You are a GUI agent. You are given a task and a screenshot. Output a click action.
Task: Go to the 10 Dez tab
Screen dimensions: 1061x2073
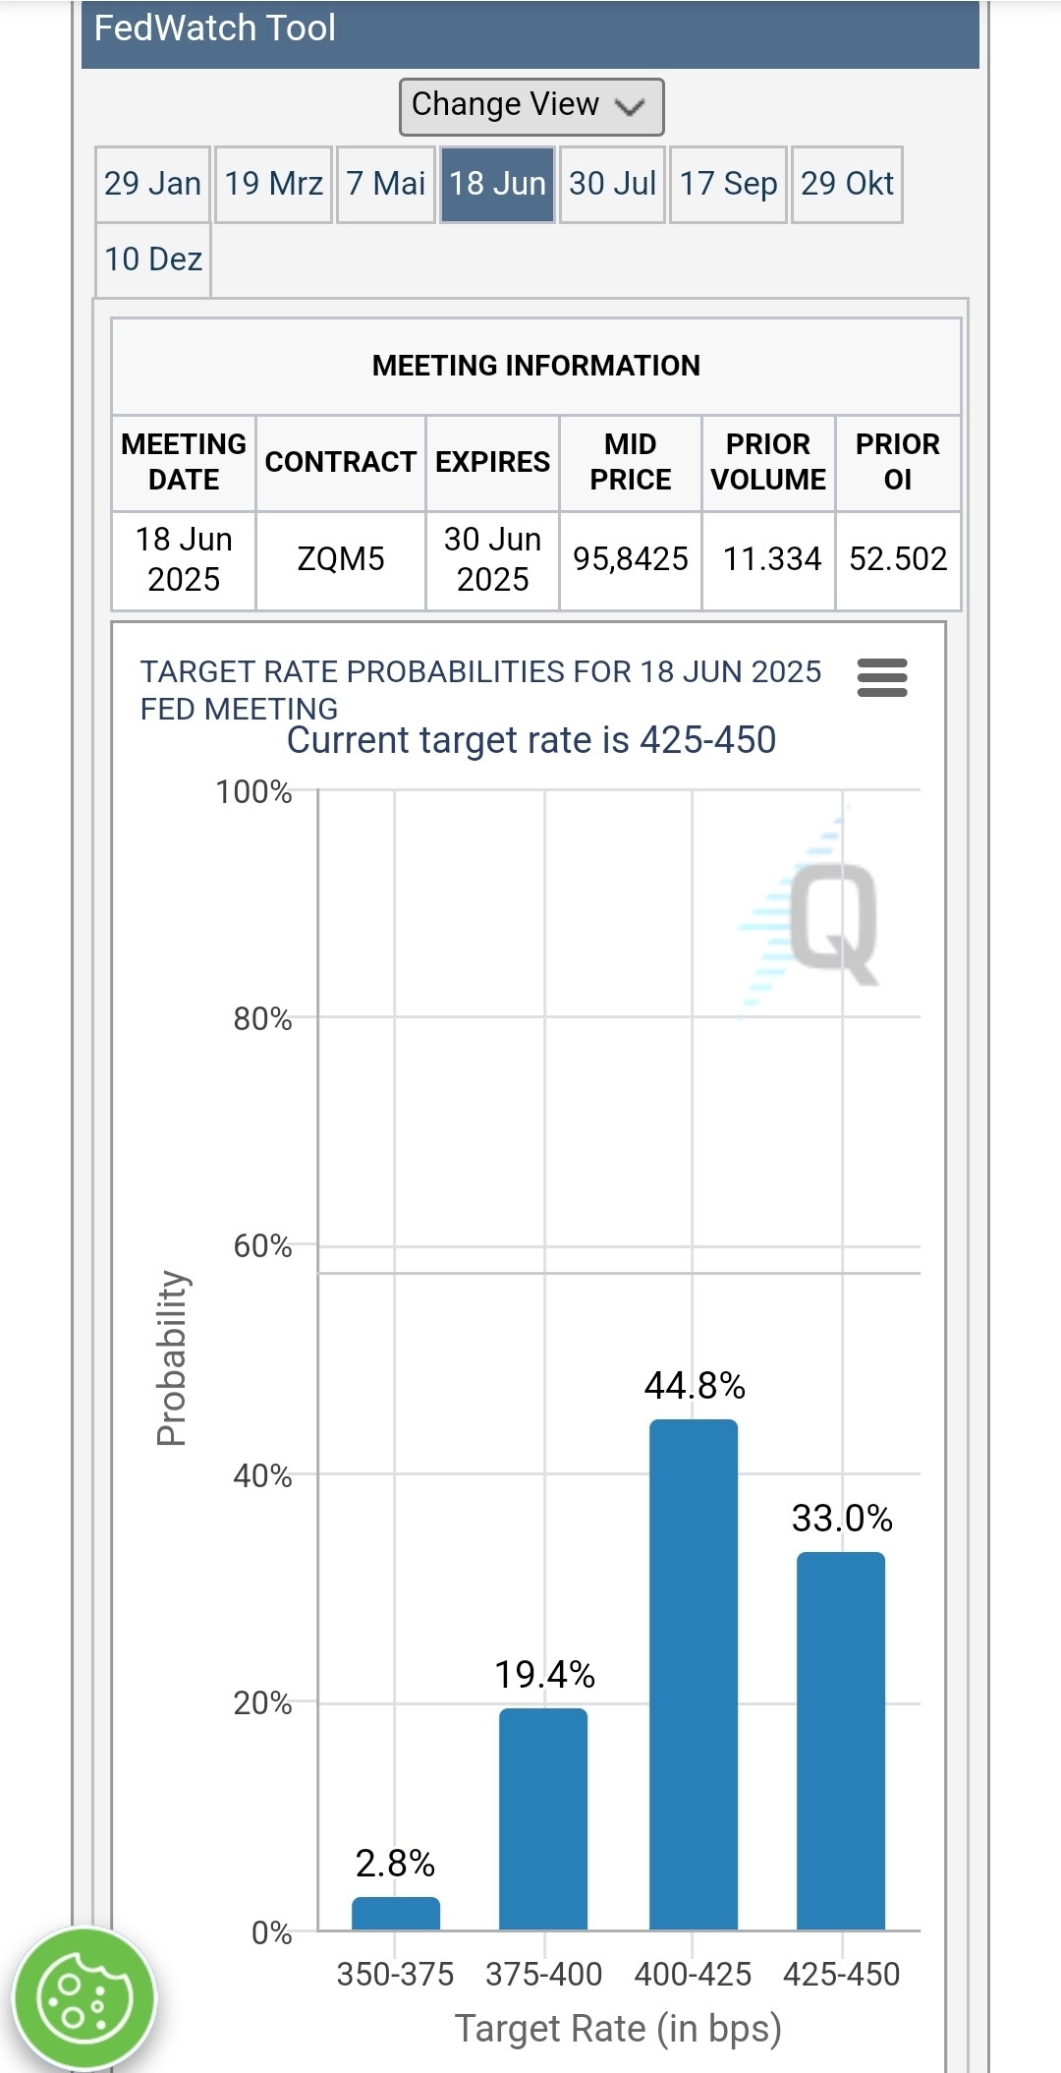(x=153, y=259)
